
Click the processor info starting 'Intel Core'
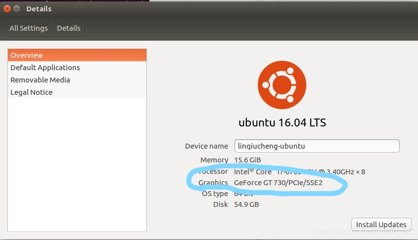(x=299, y=172)
